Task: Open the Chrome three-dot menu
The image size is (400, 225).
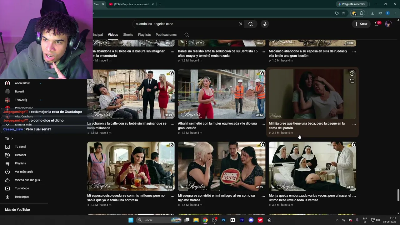Action: tap(395, 13)
